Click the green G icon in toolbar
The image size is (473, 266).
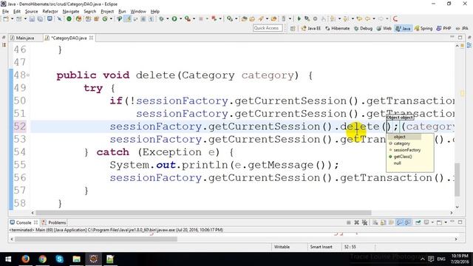(x=105, y=19)
